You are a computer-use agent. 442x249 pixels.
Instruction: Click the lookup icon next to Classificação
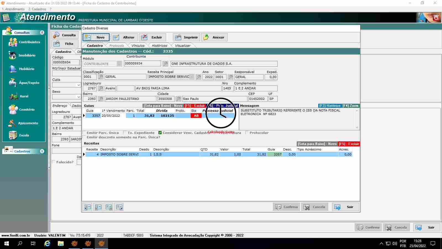[101, 77]
